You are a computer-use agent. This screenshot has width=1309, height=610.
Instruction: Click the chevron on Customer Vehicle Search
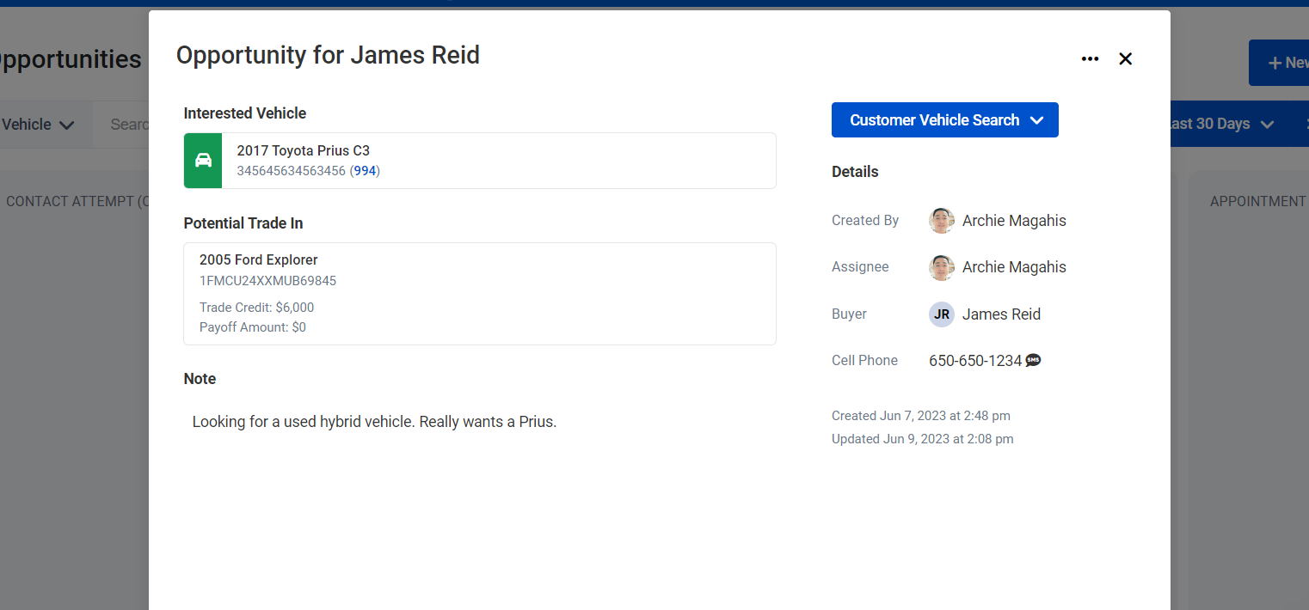click(x=1036, y=120)
